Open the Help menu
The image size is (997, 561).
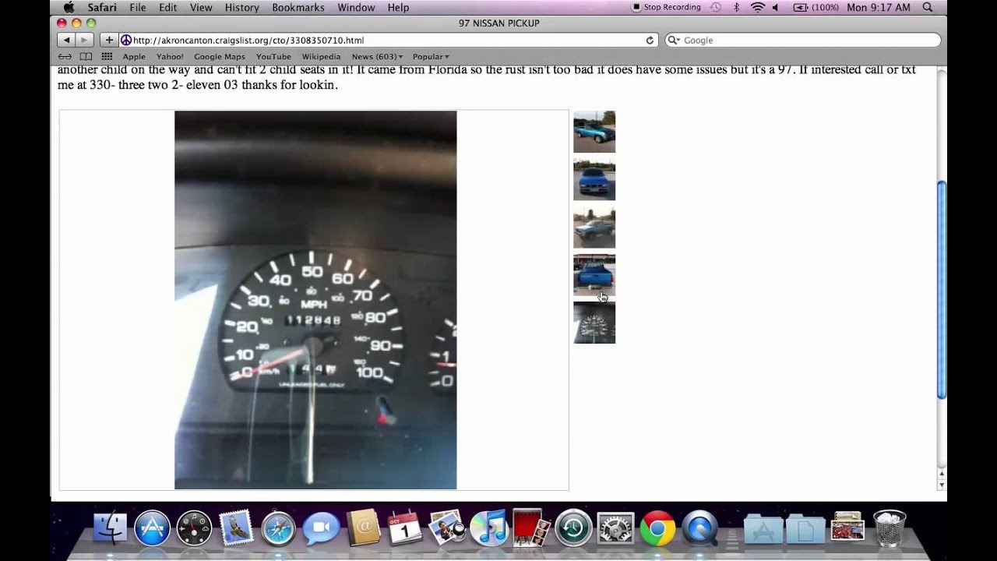pyautogui.click(x=398, y=8)
